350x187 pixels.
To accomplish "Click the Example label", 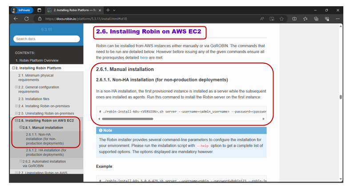I will click(x=104, y=167).
